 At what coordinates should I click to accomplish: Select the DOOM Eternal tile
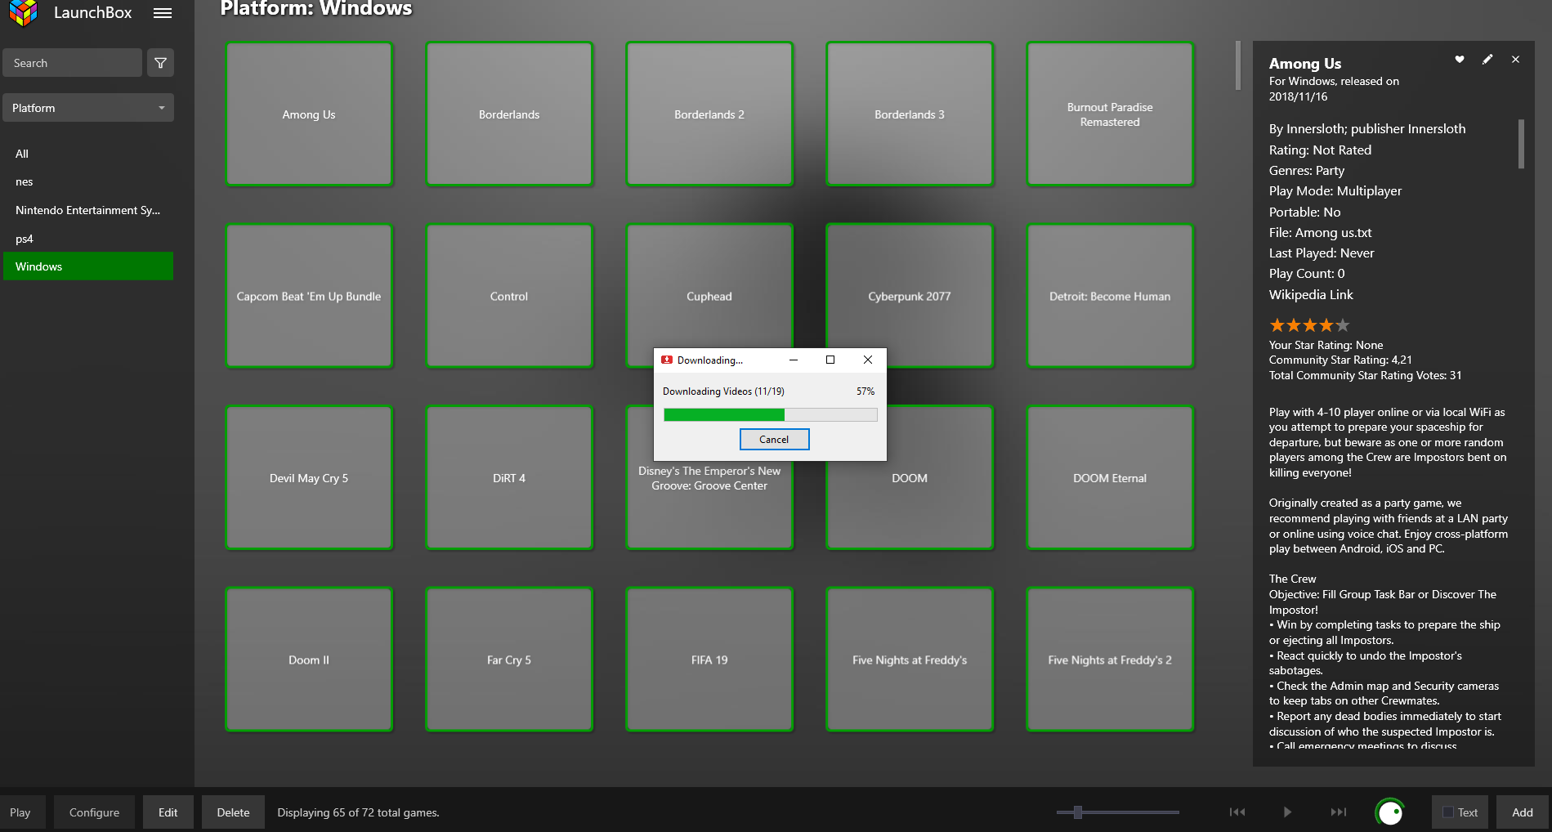[x=1110, y=478]
